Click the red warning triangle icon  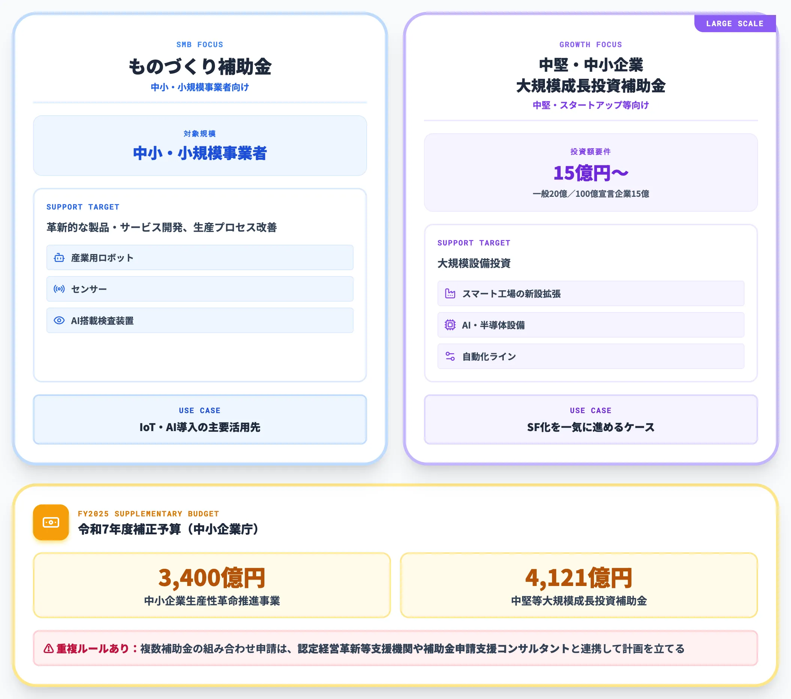coord(49,648)
